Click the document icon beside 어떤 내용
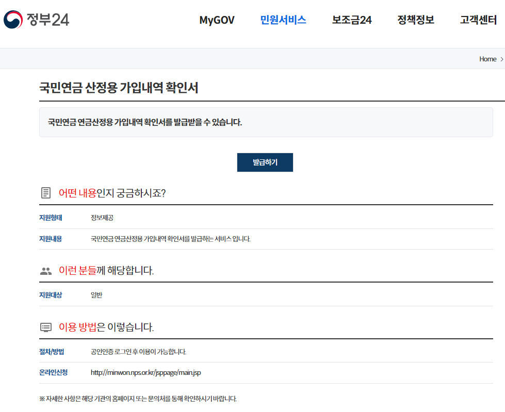The image size is (505, 412). coord(46,193)
